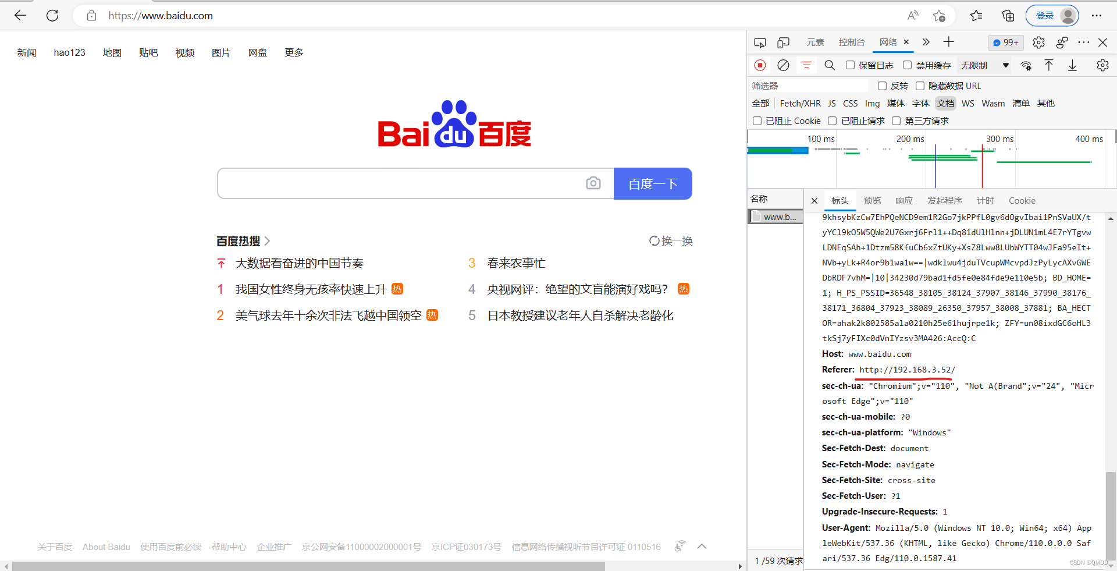The width and height of the screenshot is (1117, 571).
Task: View site information lock icon
Action: pyautogui.click(x=91, y=16)
